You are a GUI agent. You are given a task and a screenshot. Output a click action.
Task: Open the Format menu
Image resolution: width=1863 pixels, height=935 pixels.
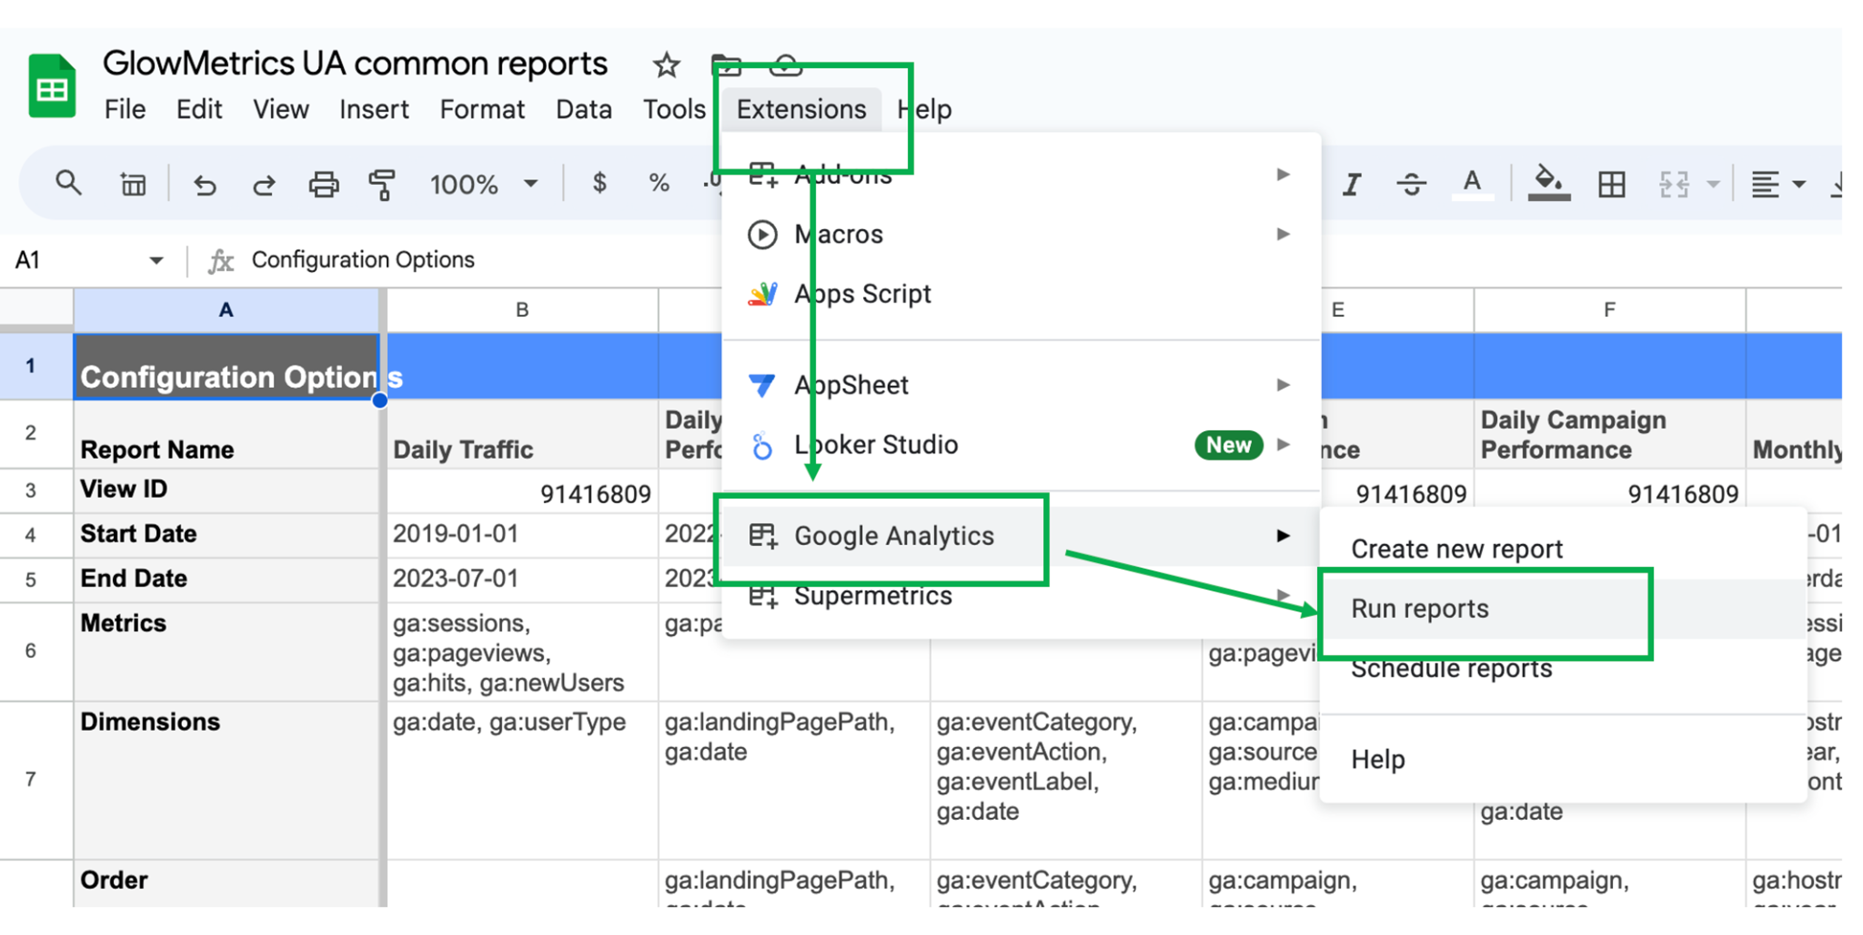click(482, 109)
